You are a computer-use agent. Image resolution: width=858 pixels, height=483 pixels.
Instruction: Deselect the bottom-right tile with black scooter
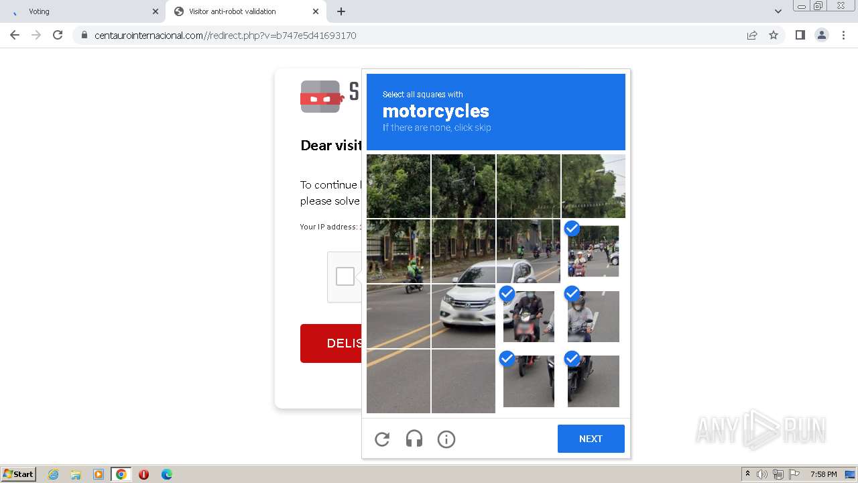click(x=593, y=381)
